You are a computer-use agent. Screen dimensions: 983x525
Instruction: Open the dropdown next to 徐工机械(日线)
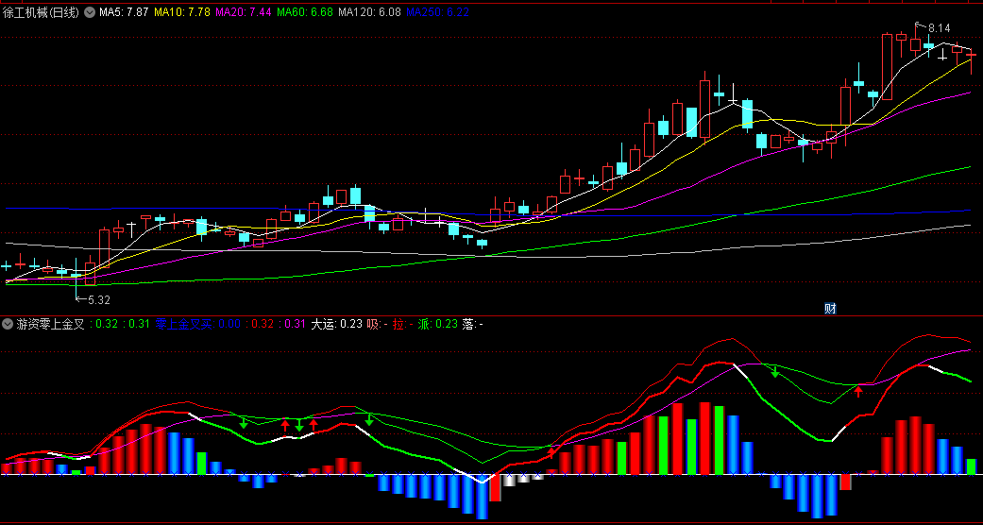(90, 12)
